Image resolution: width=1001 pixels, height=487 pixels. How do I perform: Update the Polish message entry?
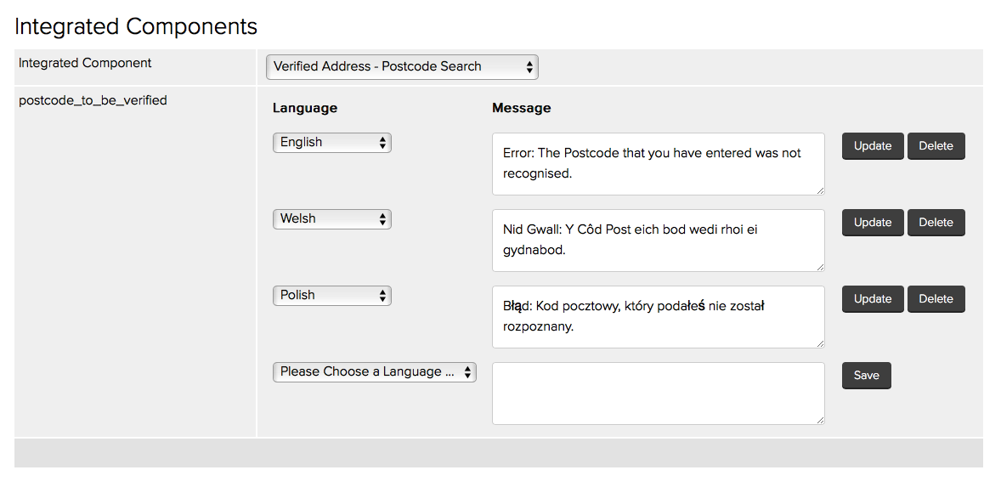coord(873,299)
